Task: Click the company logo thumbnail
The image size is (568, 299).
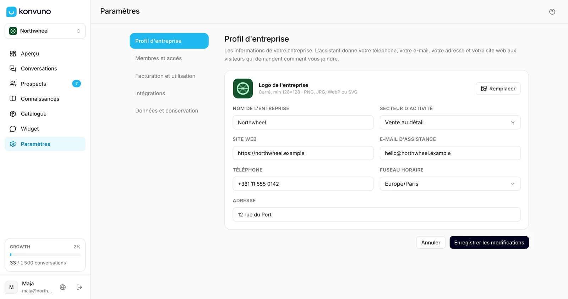Action: [x=243, y=88]
